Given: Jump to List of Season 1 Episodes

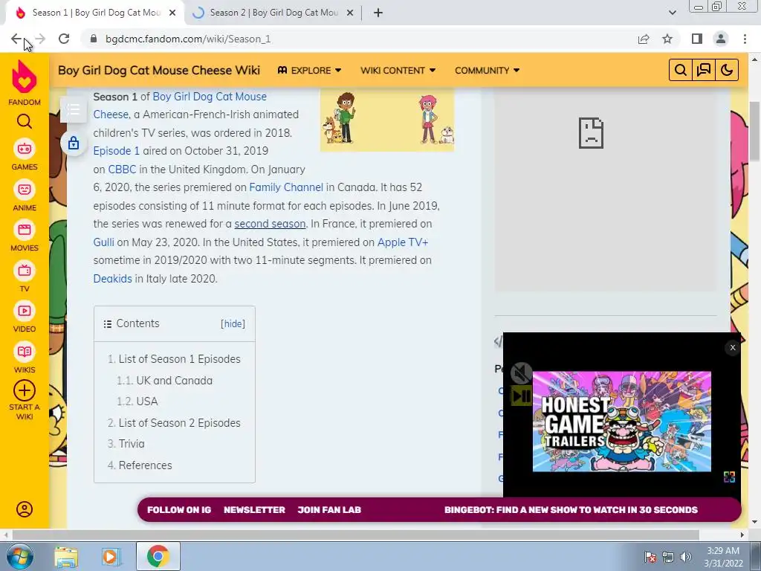Looking at the screenshot, I should tap(180, 359).
